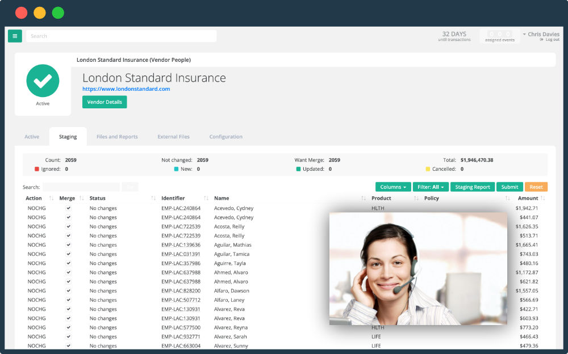Screen dimensions: 568x354
Task: Click the top Search input field
Action: 122,36
